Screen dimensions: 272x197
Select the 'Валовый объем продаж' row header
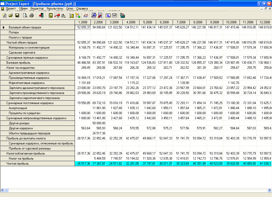25,27
